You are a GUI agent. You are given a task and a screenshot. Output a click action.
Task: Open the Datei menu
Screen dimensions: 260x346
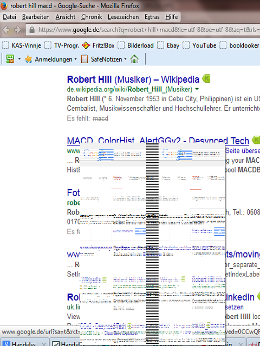click(9, 17)
